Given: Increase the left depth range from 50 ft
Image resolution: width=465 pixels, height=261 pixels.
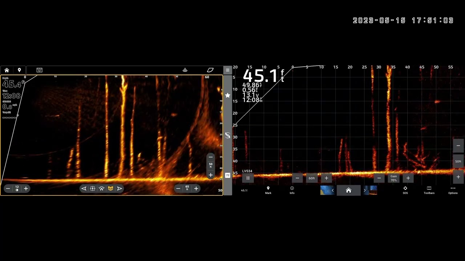Looking at the screenshot, I should (210, 175).
